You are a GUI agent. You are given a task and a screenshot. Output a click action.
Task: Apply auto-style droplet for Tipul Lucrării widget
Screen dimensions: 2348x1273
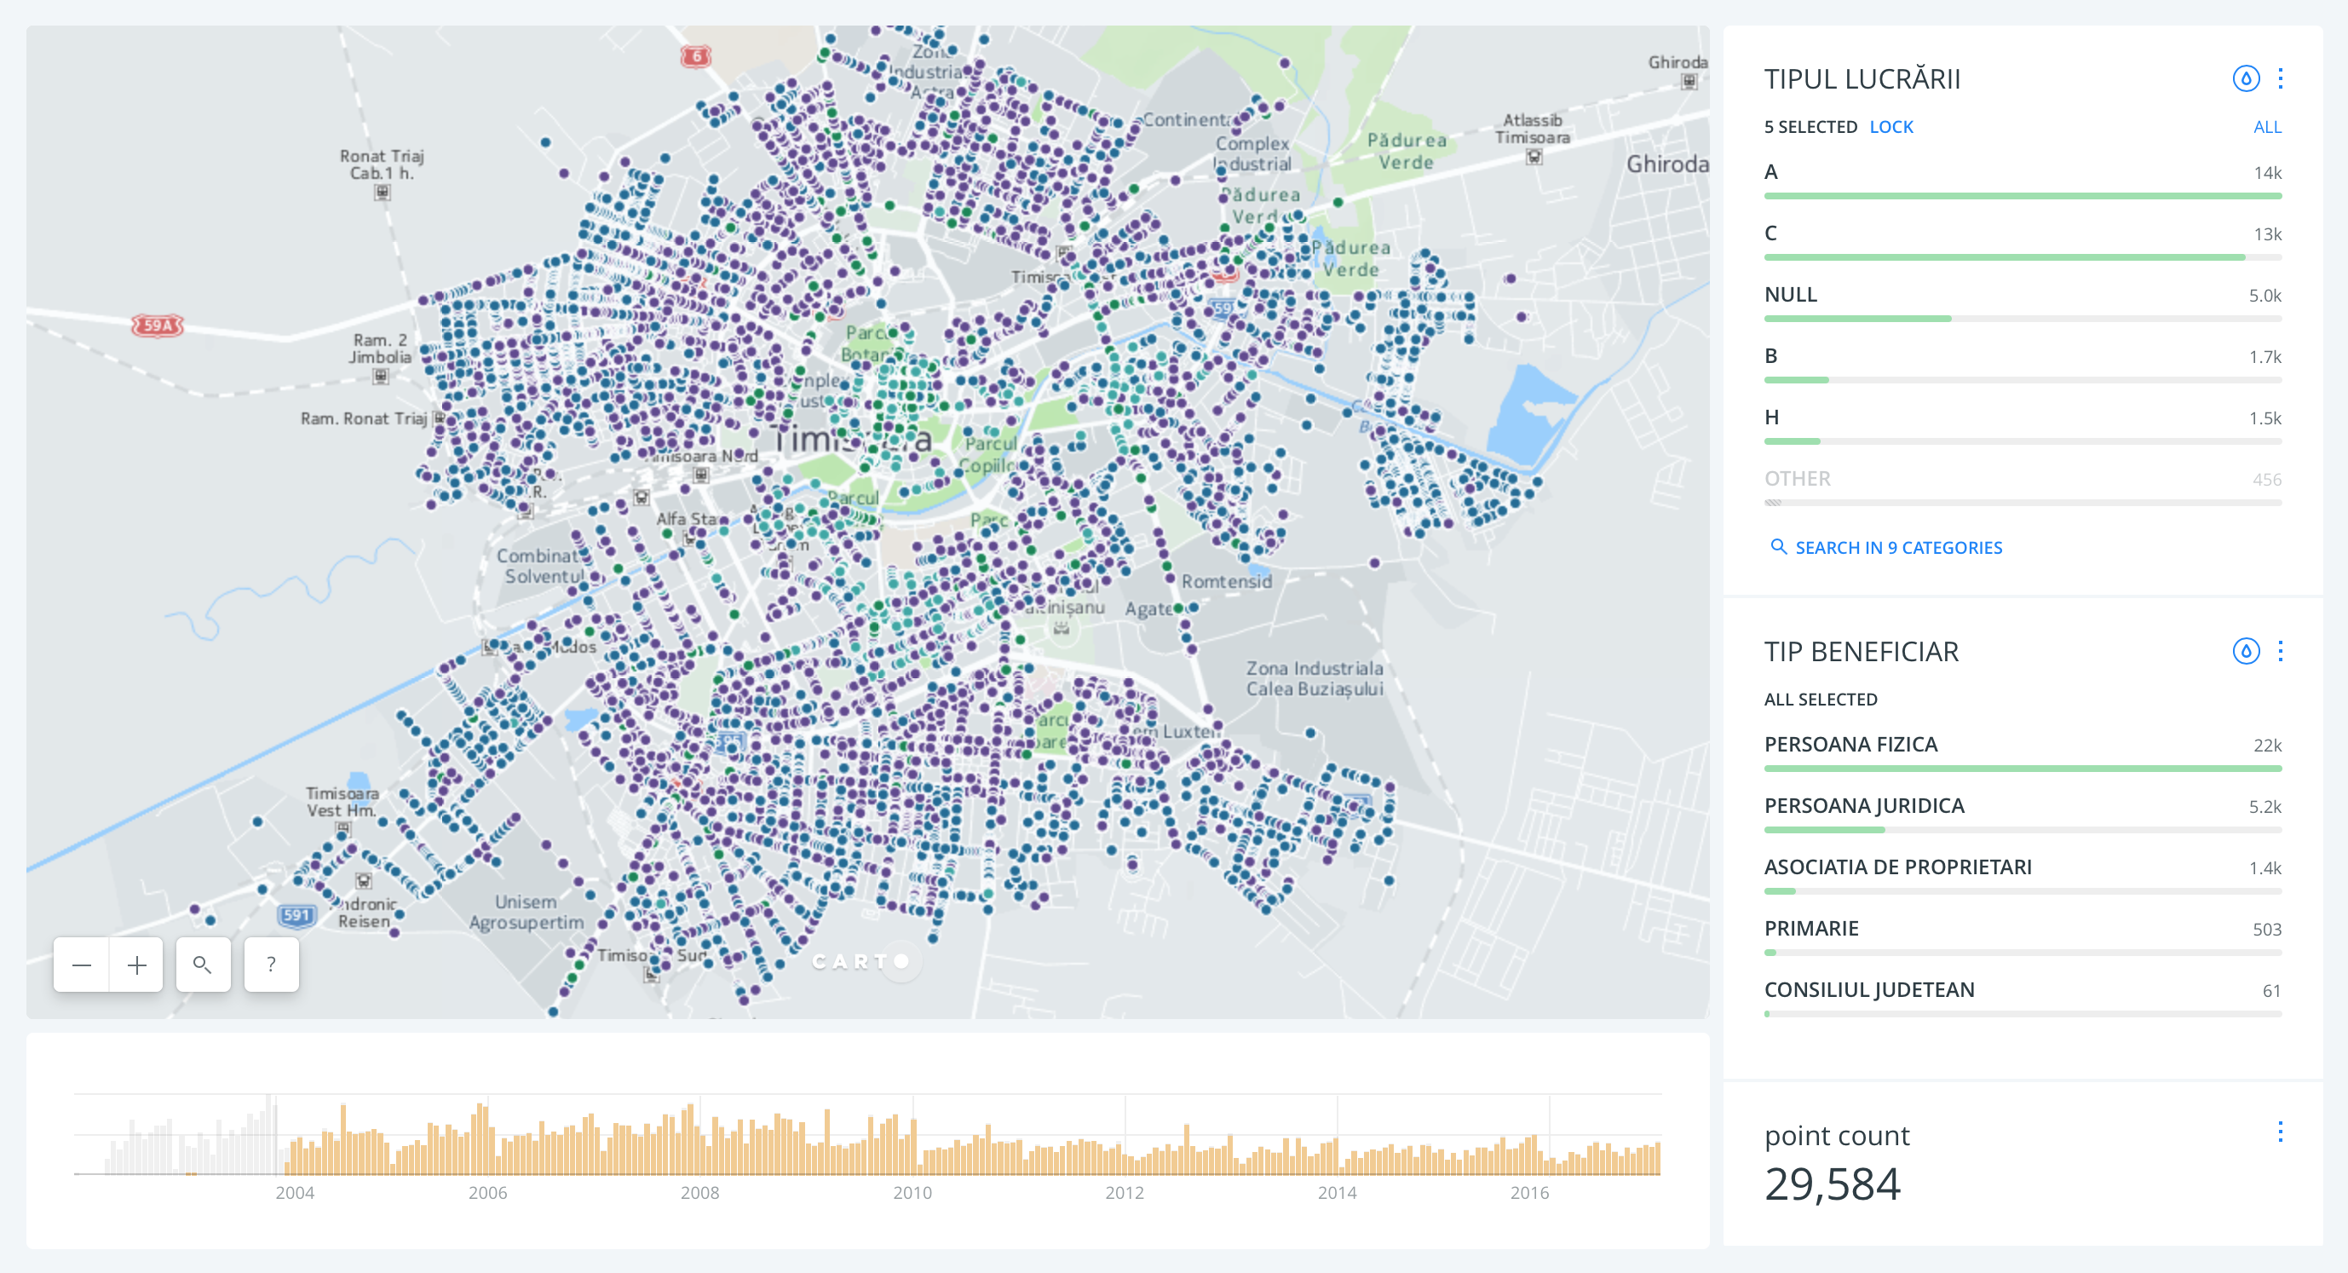(2245, 78)
